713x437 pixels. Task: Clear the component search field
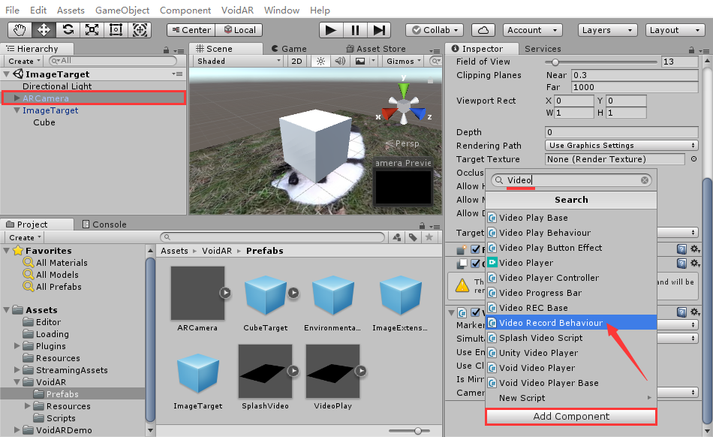pos(645,180)
